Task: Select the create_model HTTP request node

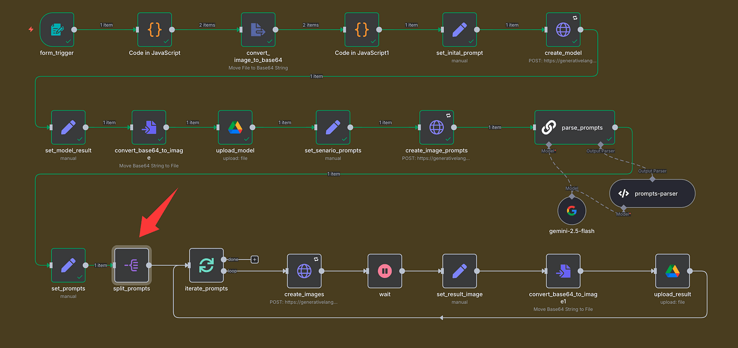Action: click(563, 30)
